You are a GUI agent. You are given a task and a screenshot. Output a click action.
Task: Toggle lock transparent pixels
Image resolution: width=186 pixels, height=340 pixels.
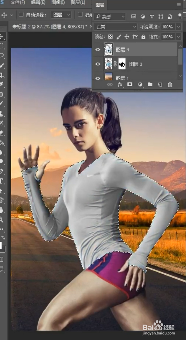point(111,37)
